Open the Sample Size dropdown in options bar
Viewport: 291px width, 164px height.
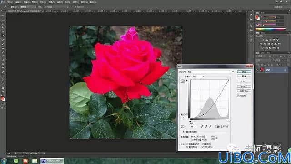pos(28,7)
